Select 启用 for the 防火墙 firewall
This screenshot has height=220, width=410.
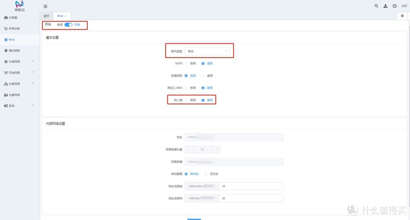(x=186, y=100)
